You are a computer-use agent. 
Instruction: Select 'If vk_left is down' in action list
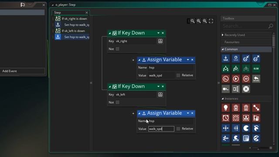[x=71, y=31]
